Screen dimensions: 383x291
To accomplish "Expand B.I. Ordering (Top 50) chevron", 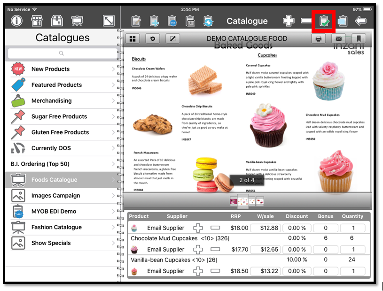I will click(x=113, y=164).
